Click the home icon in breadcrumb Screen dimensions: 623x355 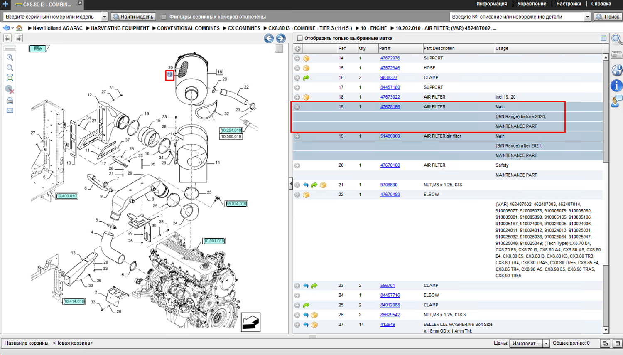coord(20,28)
